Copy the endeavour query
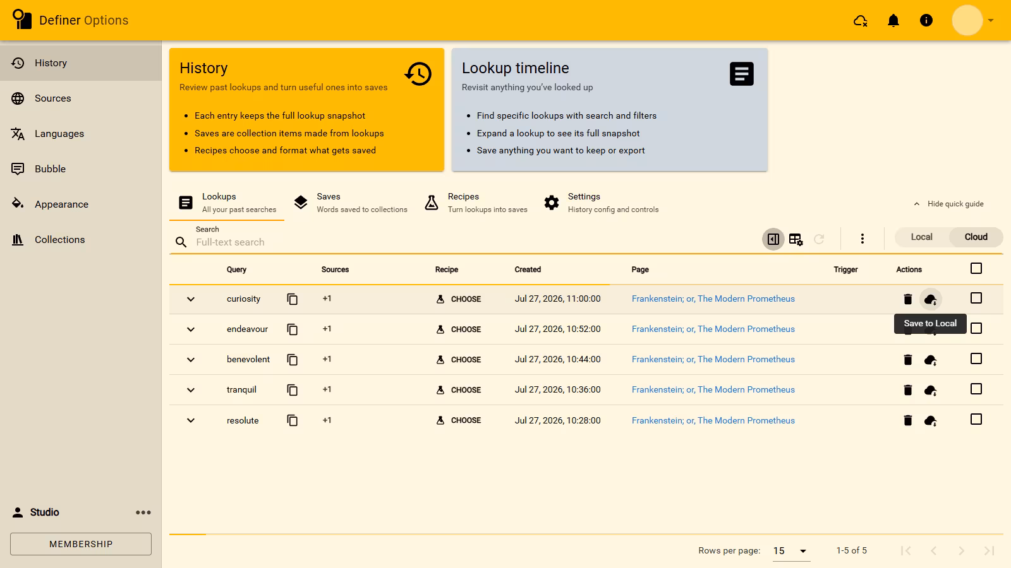 292,329
